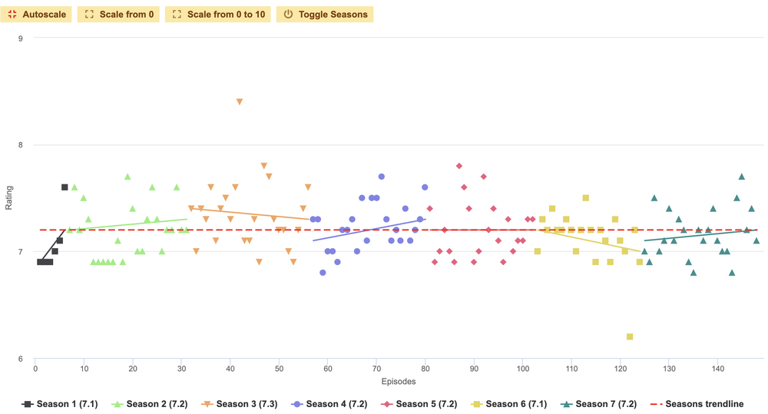Viewport: 768px width, 414px height.
Task: Click the Autoscale shrink arrows icon
Action: tap(13, 15)
